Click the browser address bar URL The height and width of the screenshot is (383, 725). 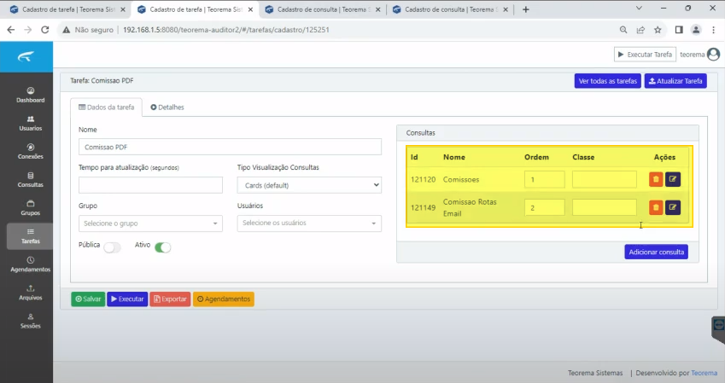226,30
